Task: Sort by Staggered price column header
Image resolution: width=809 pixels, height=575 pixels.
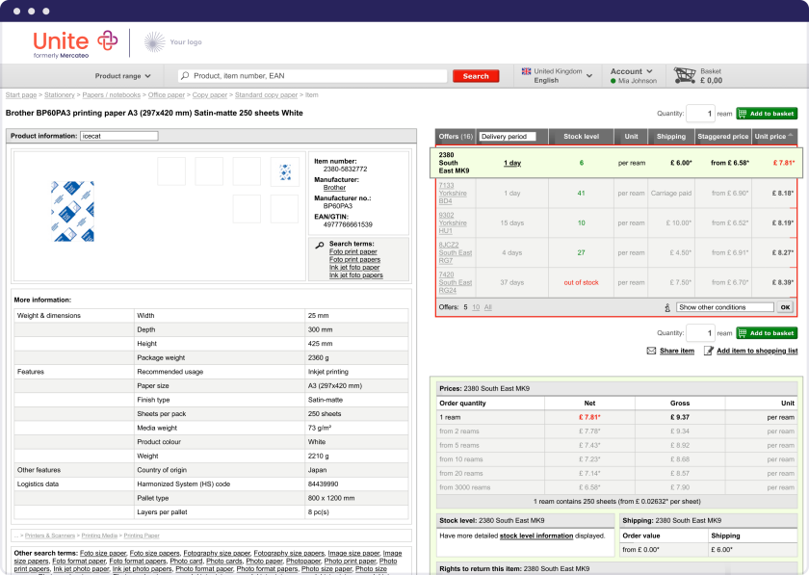Action: point(723,136)
